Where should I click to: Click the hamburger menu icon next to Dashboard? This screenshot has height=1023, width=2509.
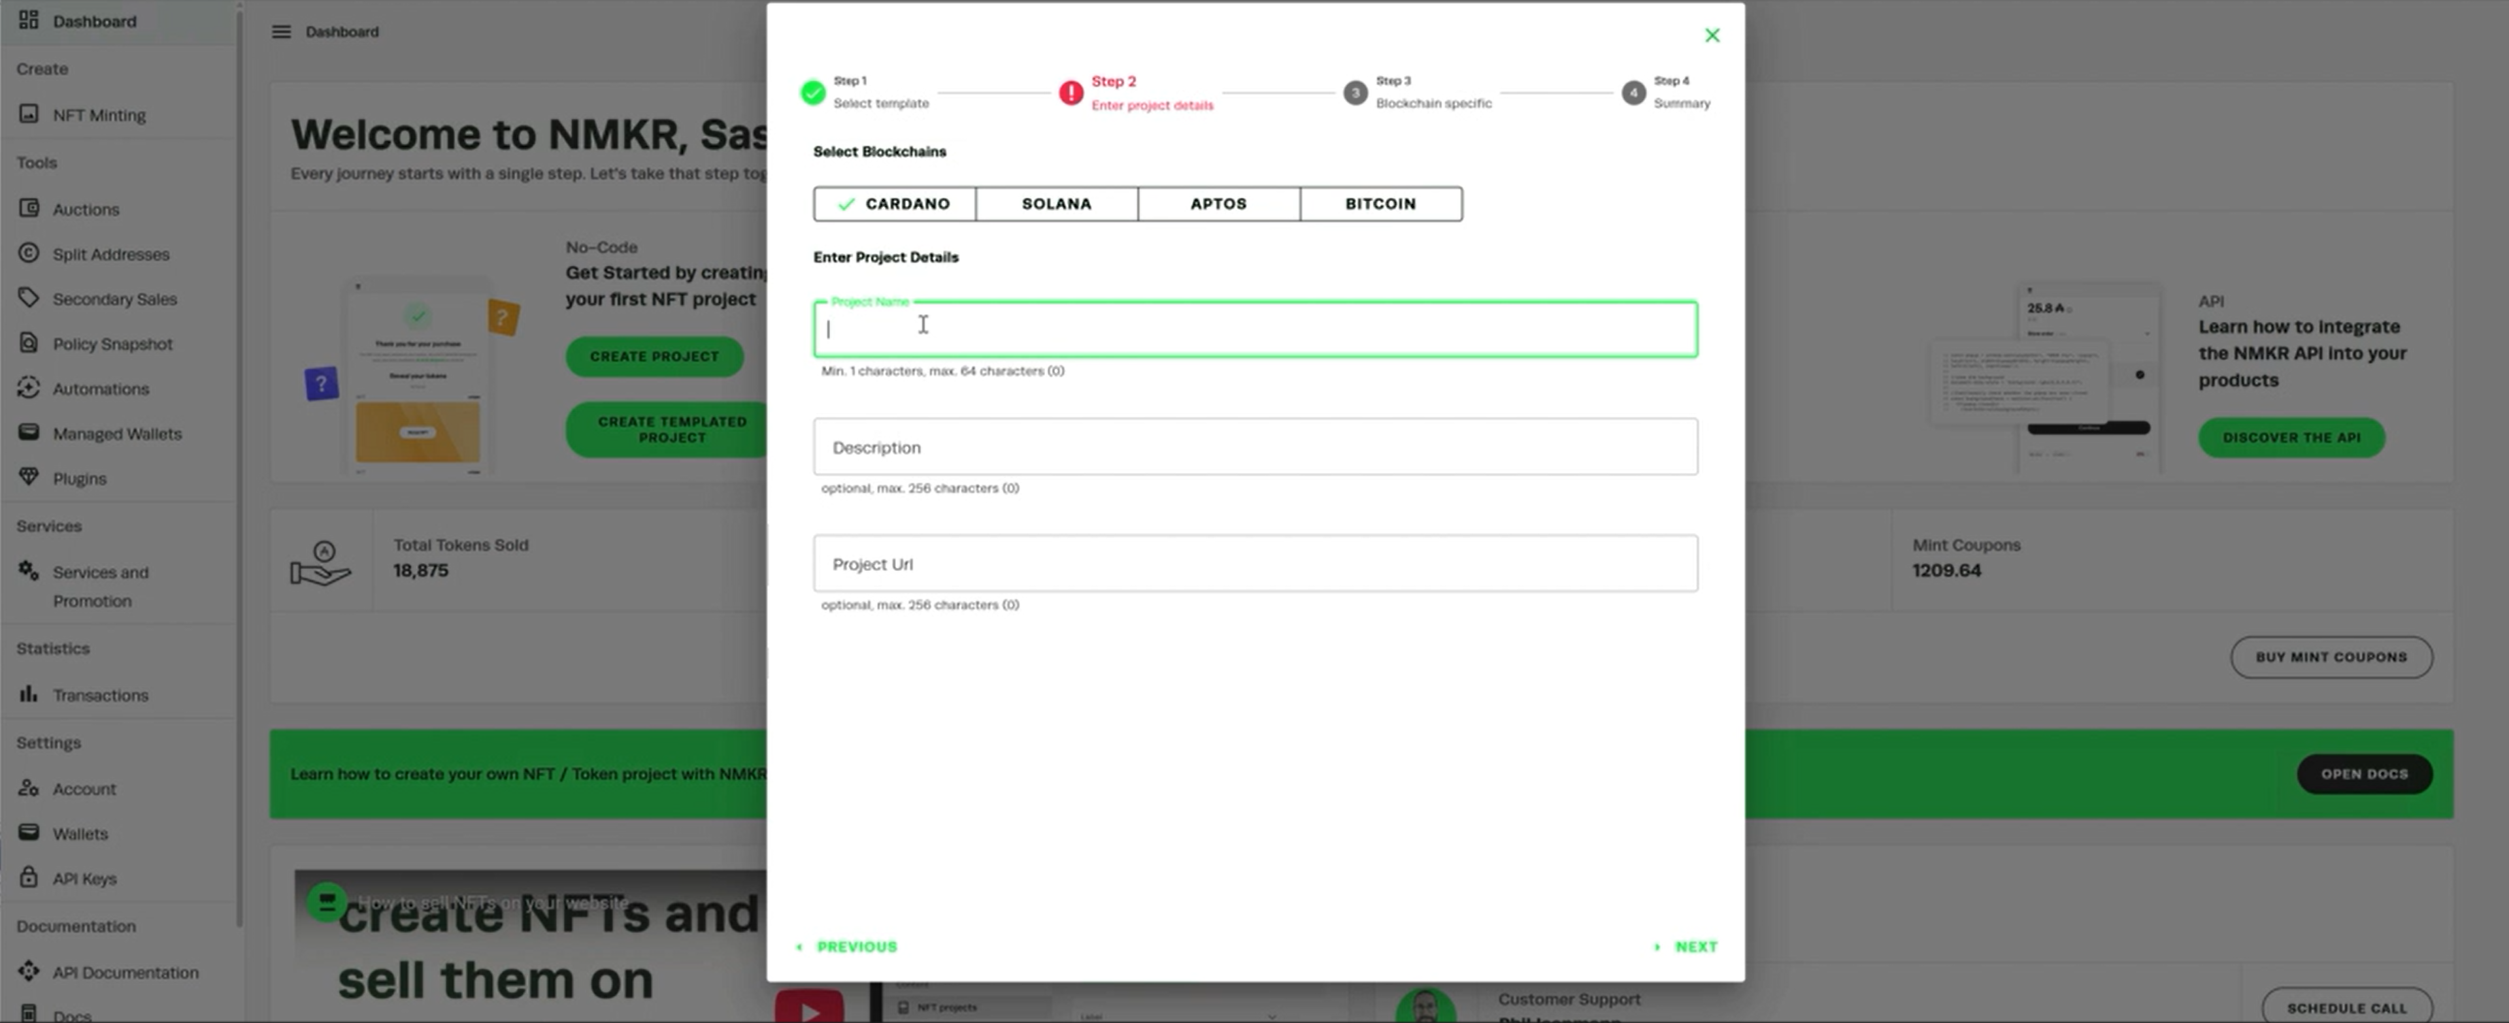pos(280,32)
